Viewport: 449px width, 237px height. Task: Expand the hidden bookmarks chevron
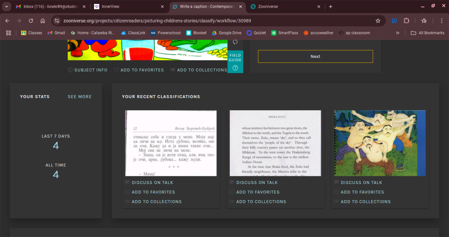tap(397, 33)
